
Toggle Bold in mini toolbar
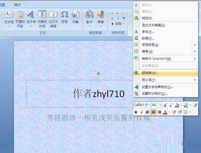(x=136, y=112)
